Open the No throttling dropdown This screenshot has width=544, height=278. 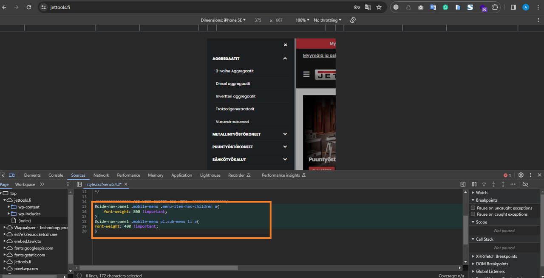[327, 20]
